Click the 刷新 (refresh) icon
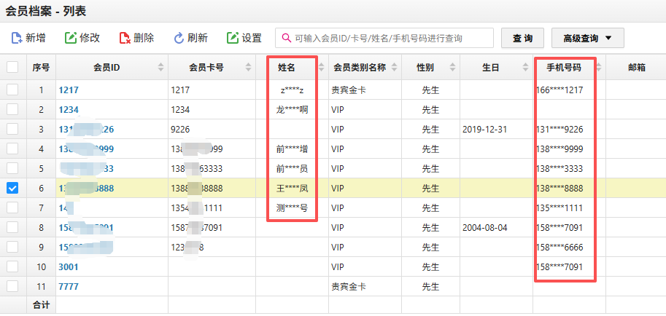Screen dimensions: 666x316 [x=179, y=38]
